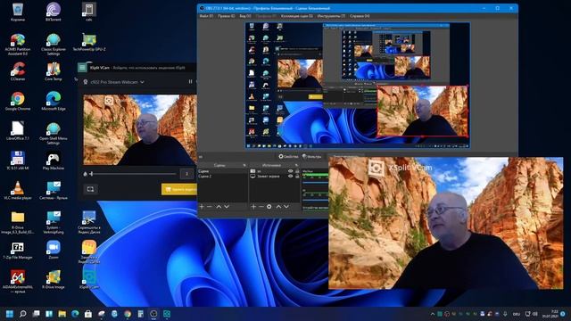Open File Explorer from the taskbar
Image resolution: width=571 pixels, height=321 pixels.
62,314
